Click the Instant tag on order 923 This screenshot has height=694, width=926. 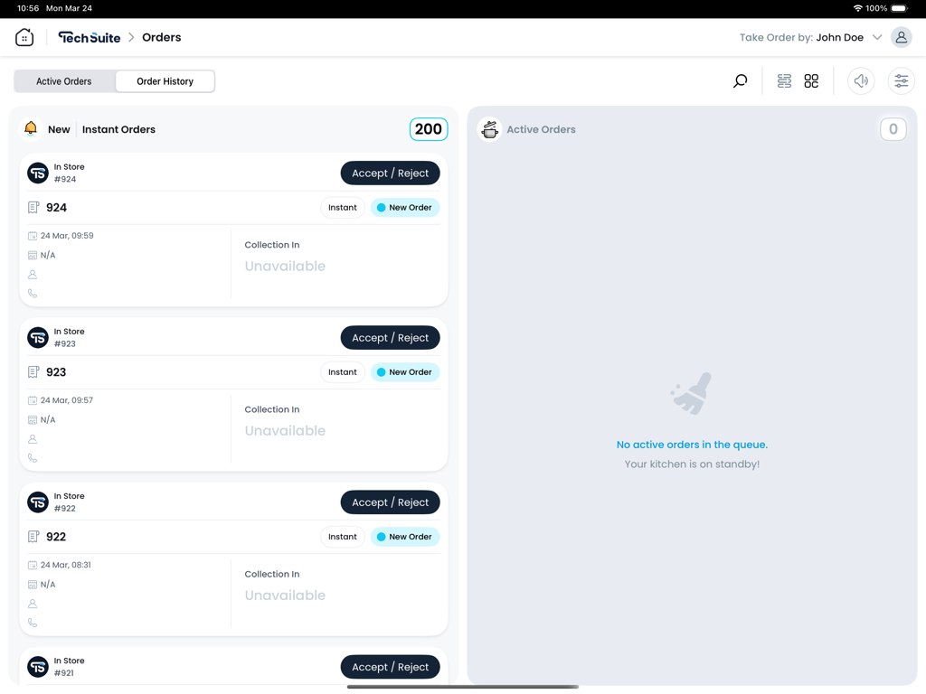342,372
